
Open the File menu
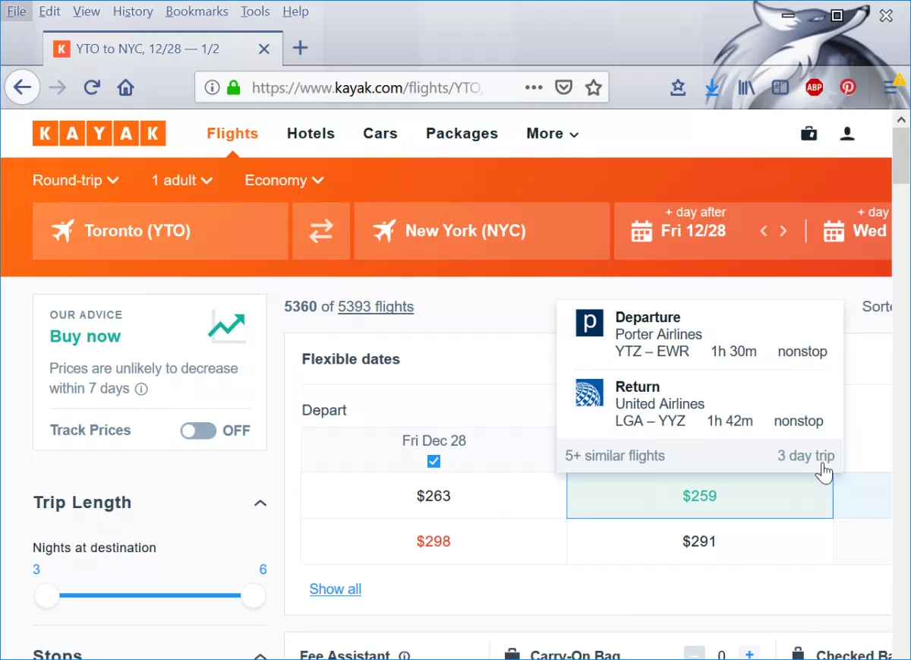click(17, 11)
